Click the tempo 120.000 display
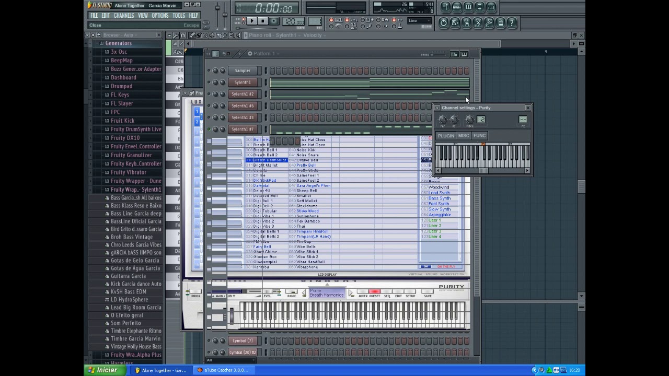The height and width of the screenshot is (376, 669). click(293, 21)
